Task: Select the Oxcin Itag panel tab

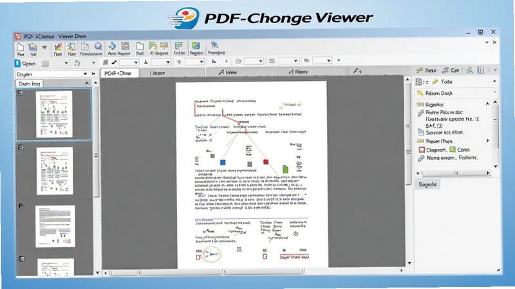Action: point(29,84)
